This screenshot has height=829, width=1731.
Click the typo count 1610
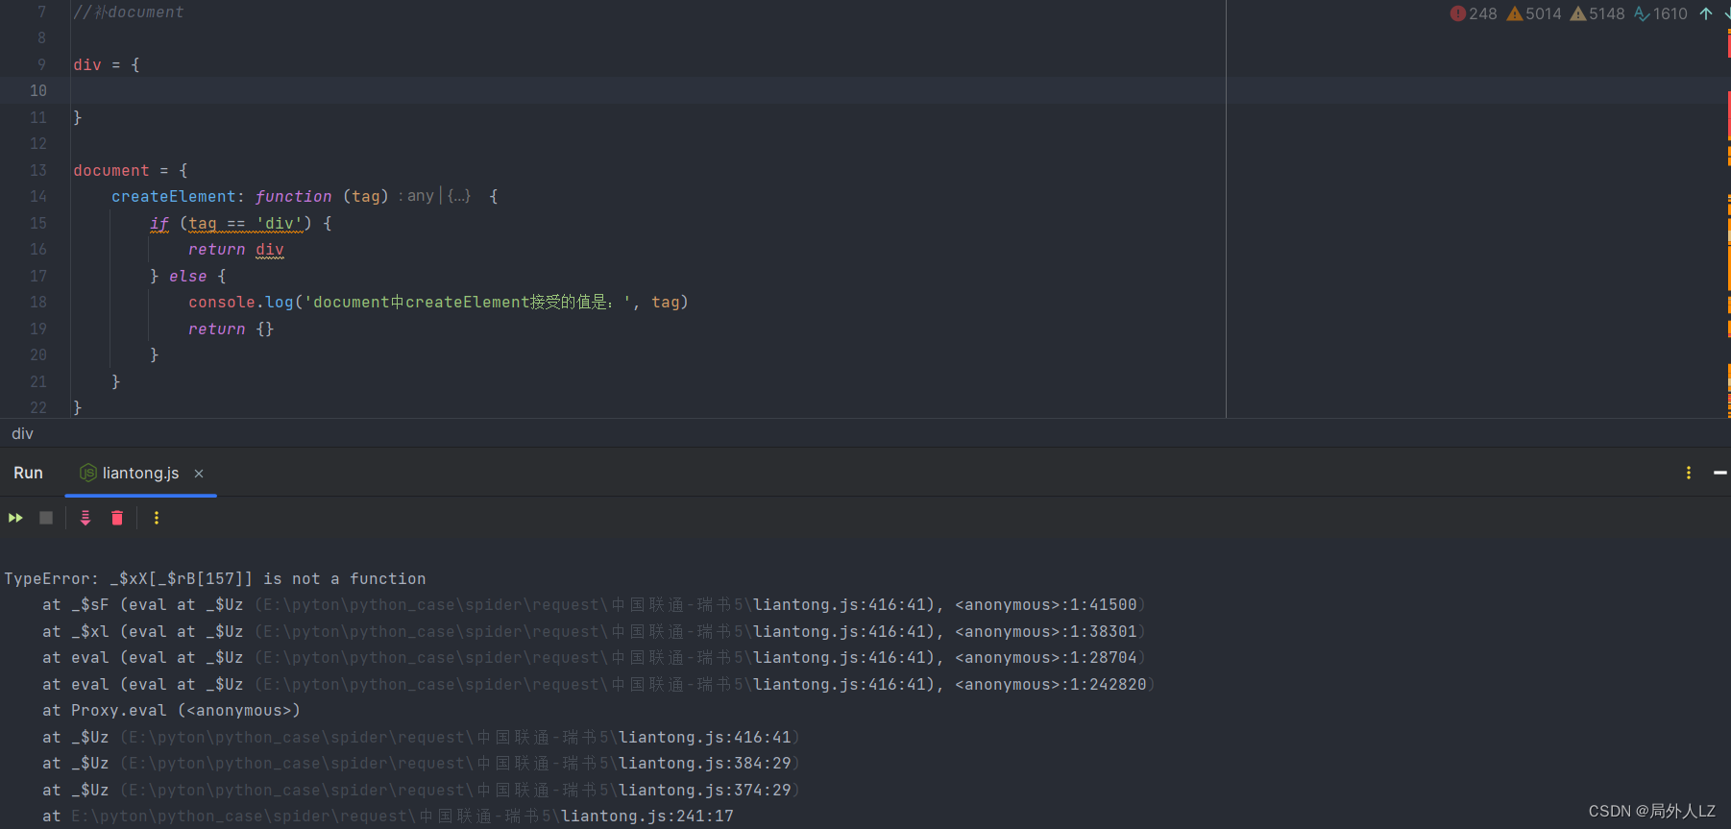pos(1661,13)
